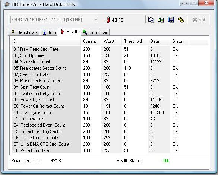Switch to the Info tab

click(x=49, y=32)
